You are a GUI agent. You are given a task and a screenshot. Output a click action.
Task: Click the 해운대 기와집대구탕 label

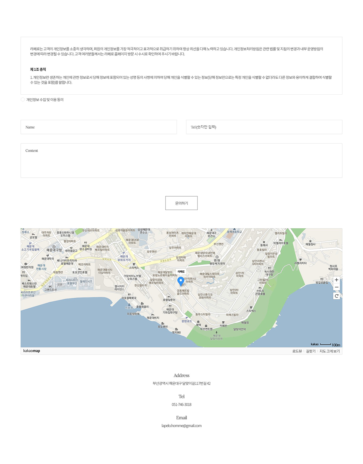click(170, 311)
